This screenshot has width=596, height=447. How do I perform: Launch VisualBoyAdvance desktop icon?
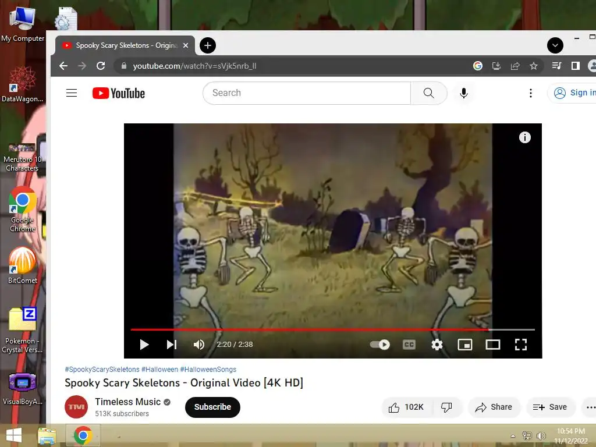click(x=23, y=389)
